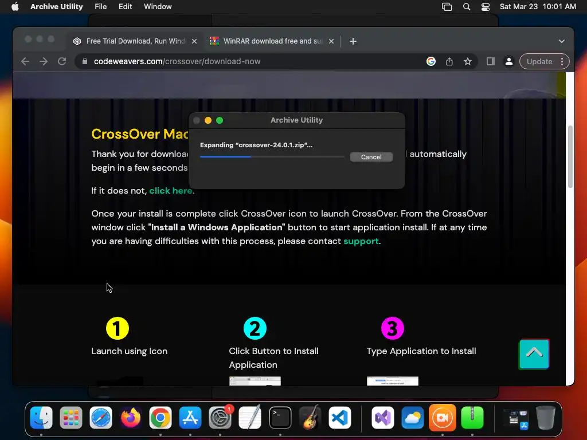587x440 pixels.
Task: Zoom the Archive Utility window
Action: pos(220,120)
